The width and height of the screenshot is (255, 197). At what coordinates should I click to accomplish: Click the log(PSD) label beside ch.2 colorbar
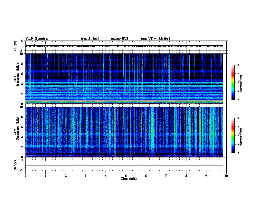click(241, 137)
